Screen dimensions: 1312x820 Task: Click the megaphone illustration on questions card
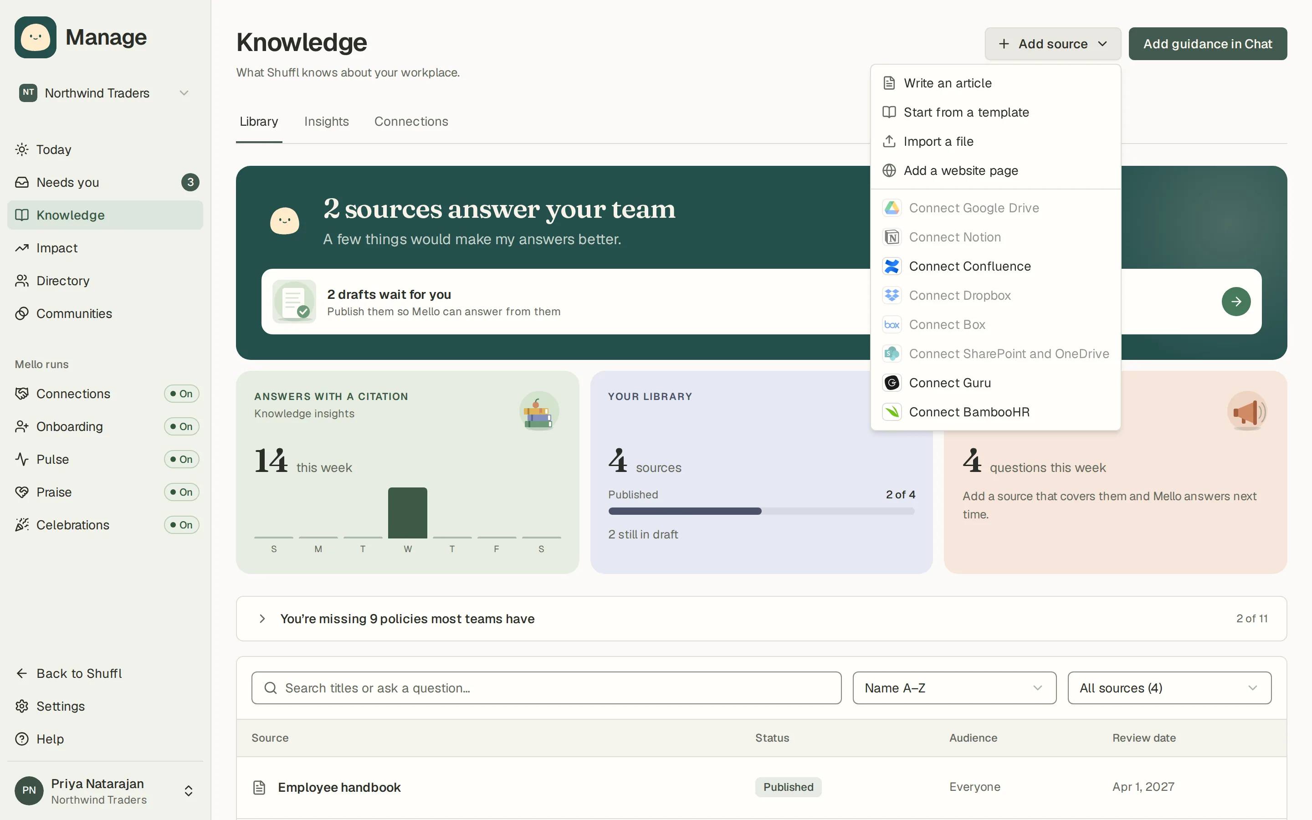[1247, 411]
